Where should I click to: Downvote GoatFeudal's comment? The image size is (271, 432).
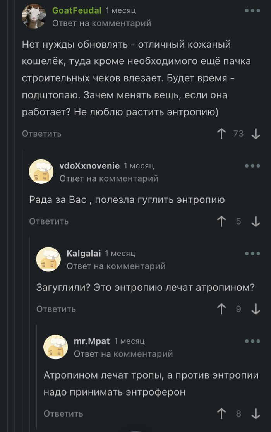click(x=256, y=134)
